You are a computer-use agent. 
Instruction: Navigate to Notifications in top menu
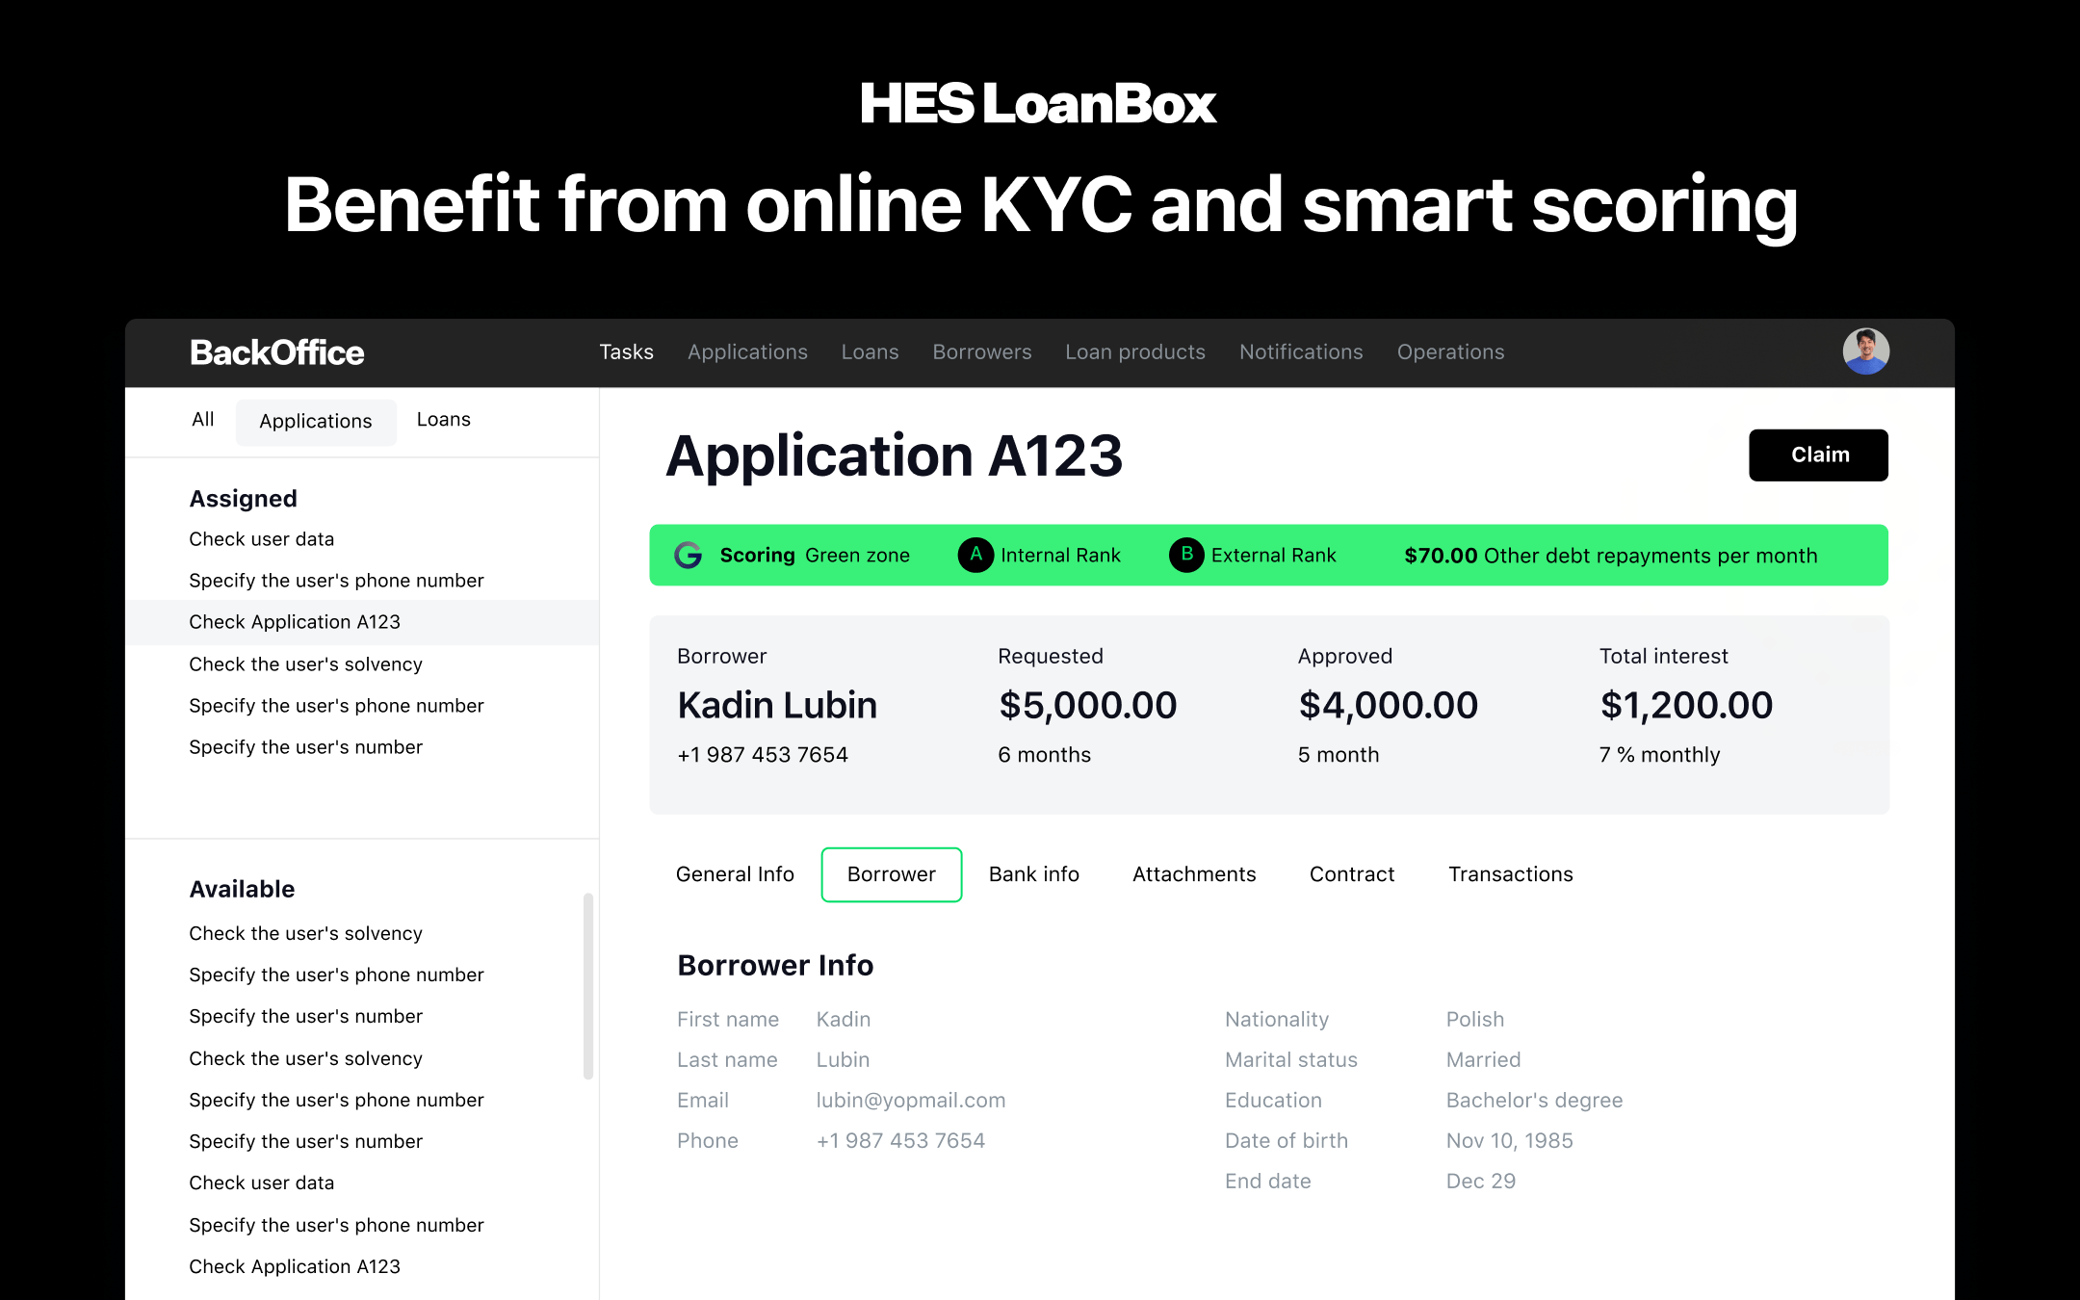tap(1300, 352)
